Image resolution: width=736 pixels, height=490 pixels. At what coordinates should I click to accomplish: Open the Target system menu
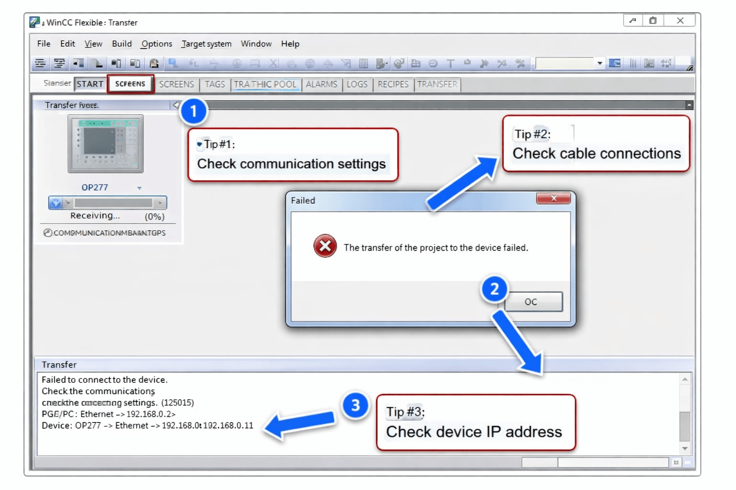(206, 44)
